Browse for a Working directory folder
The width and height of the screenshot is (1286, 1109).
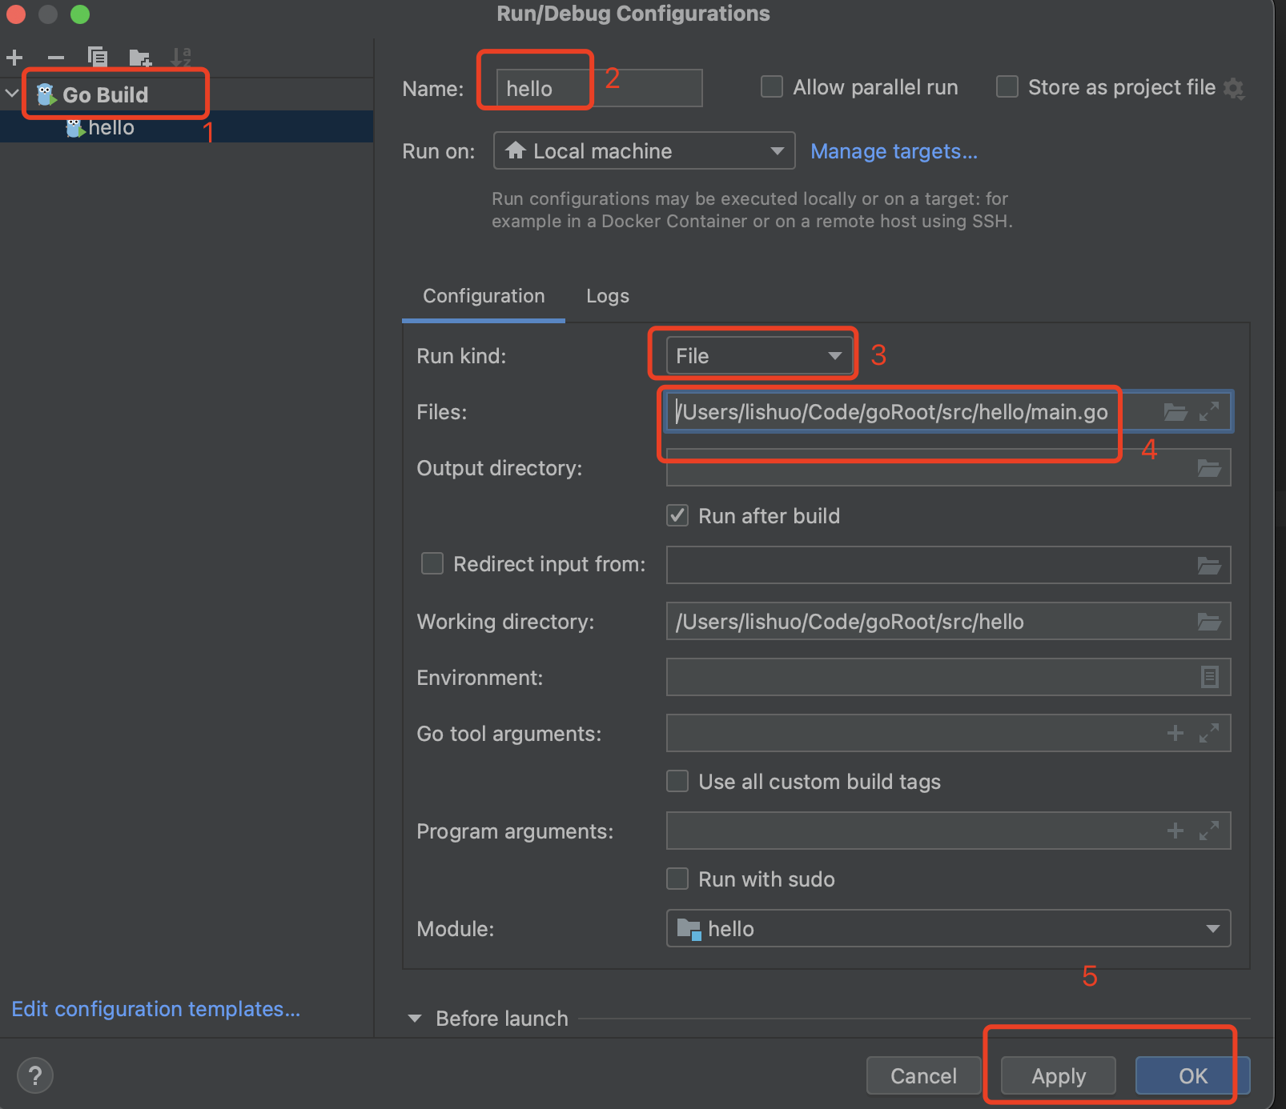[x=1209, y=622]
